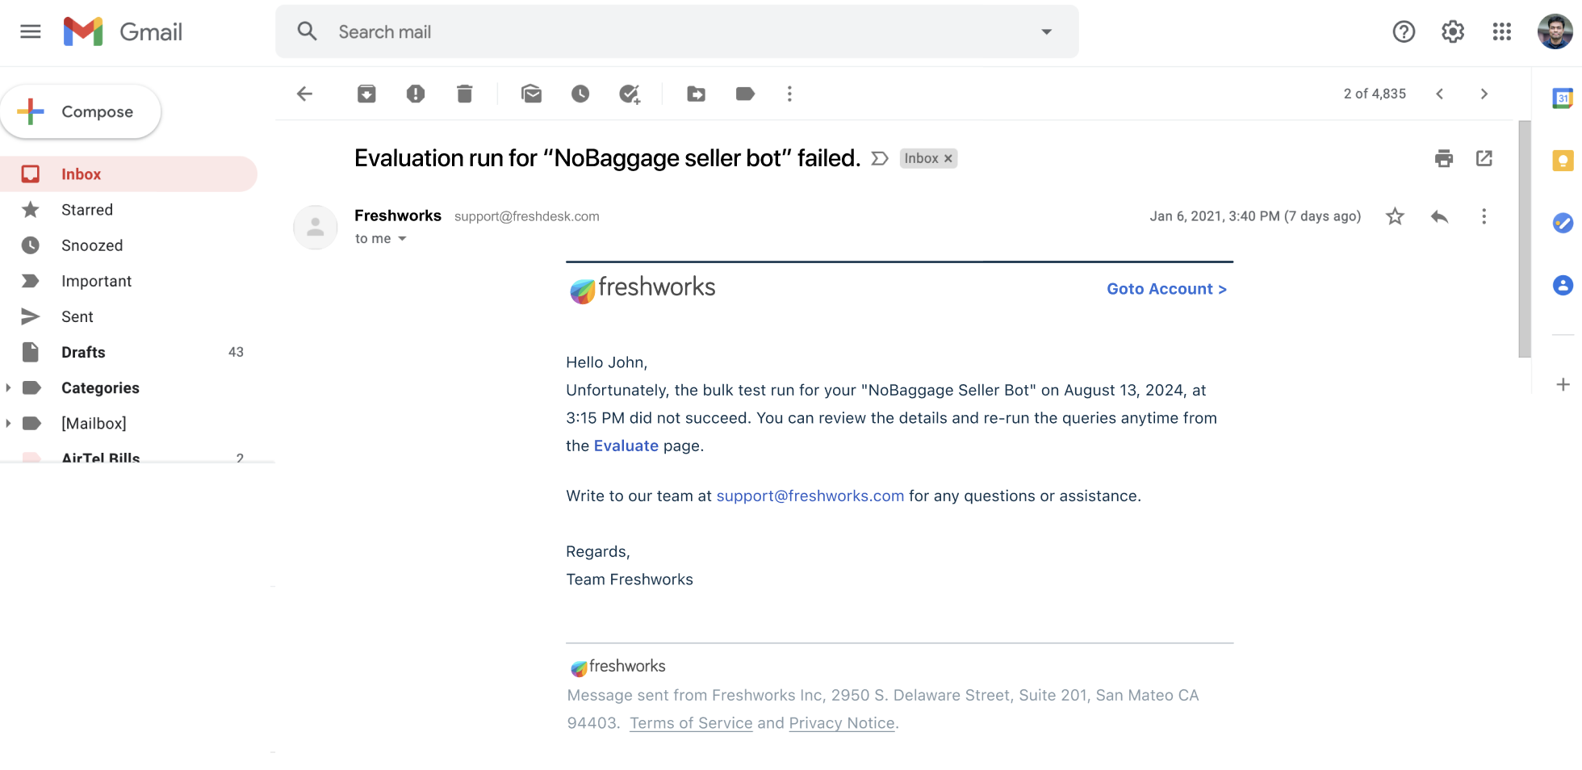Open the Terms of Service link
The height and width of the screenshot is (770, 1582).
tap(691, 723)
